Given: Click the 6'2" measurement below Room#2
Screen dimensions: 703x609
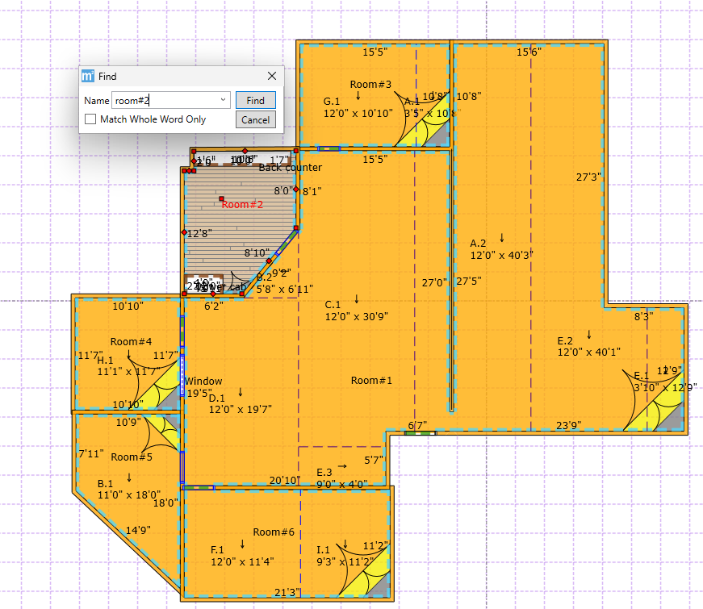Looking at the screenshot, I should [214, 306].
